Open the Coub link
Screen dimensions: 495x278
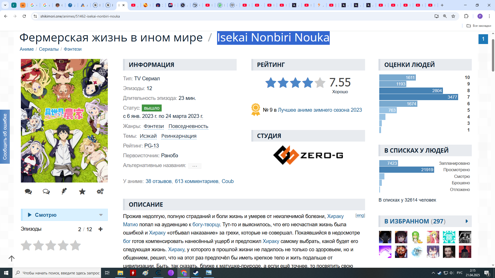pos(228,181)
